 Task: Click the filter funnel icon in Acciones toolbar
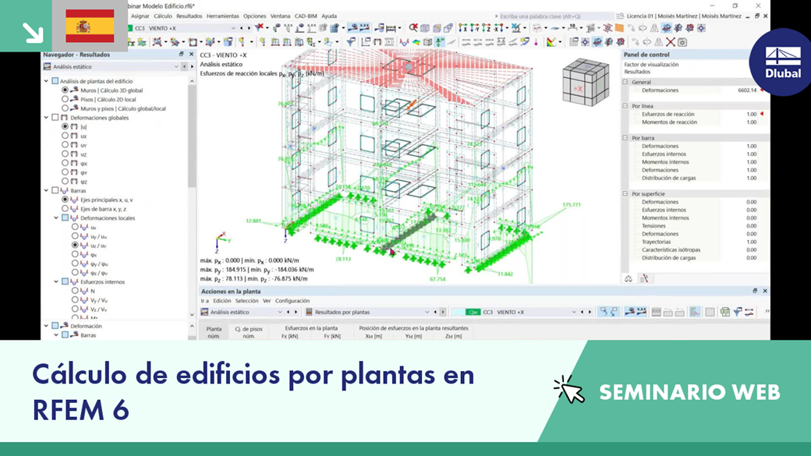point(737,312)
